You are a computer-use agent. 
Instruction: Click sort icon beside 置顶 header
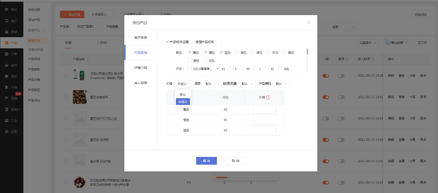[x=347, y=59]
